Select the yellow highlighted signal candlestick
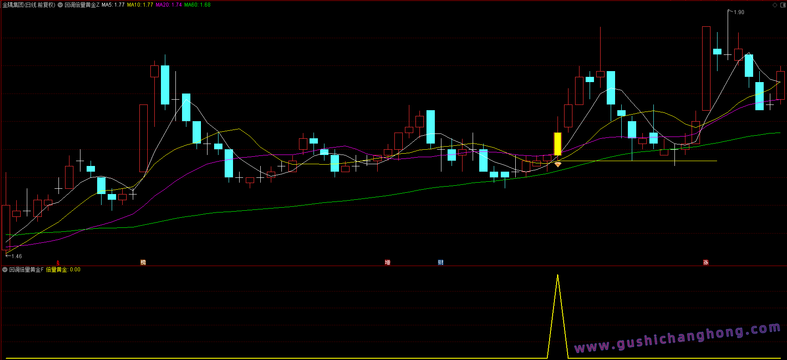787x360 pixels. tap(557, 144)
